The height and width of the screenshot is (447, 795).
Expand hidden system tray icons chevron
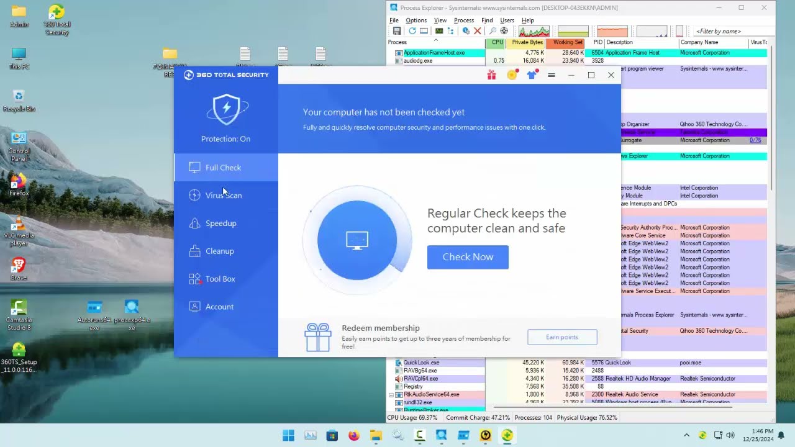click(x=686, y=435)
